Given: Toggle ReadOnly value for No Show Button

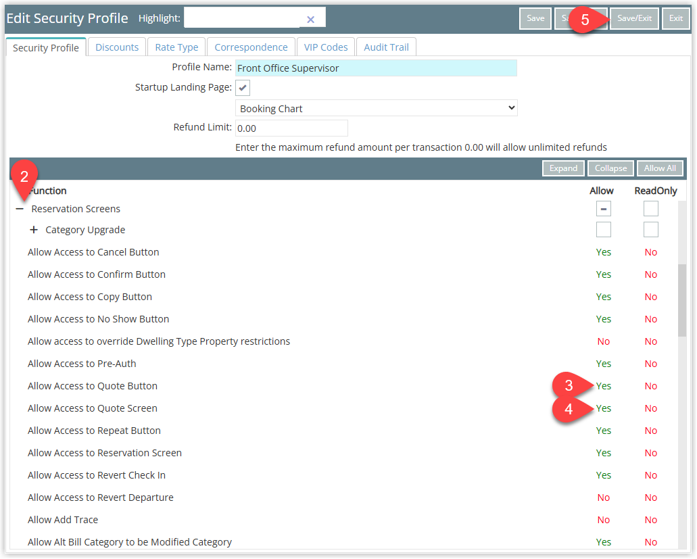Looking at the screenshot, I should pos(651,319).
